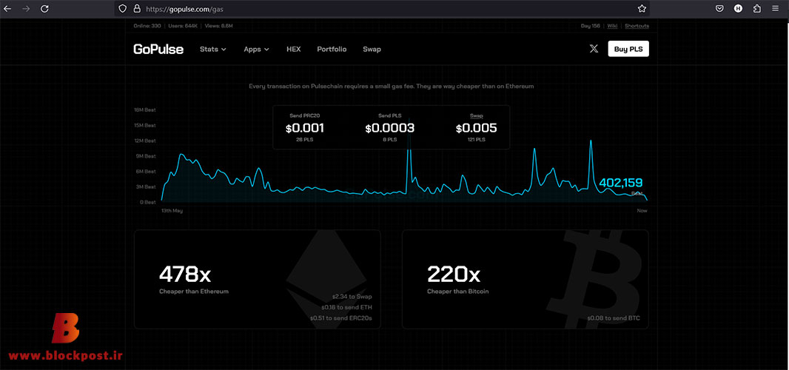Click the padlock site security icon
This screenshot has height=370, width=789.
pyautogui.click(x=136, y=9)
